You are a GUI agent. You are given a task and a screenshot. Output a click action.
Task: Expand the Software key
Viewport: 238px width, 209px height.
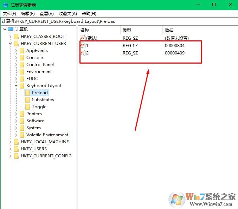[16, 121]
